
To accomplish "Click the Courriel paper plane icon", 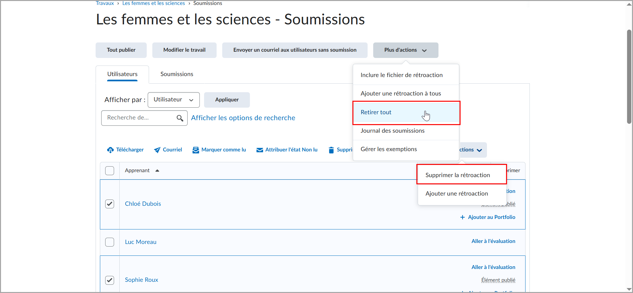I will click(x=157, y=150).
